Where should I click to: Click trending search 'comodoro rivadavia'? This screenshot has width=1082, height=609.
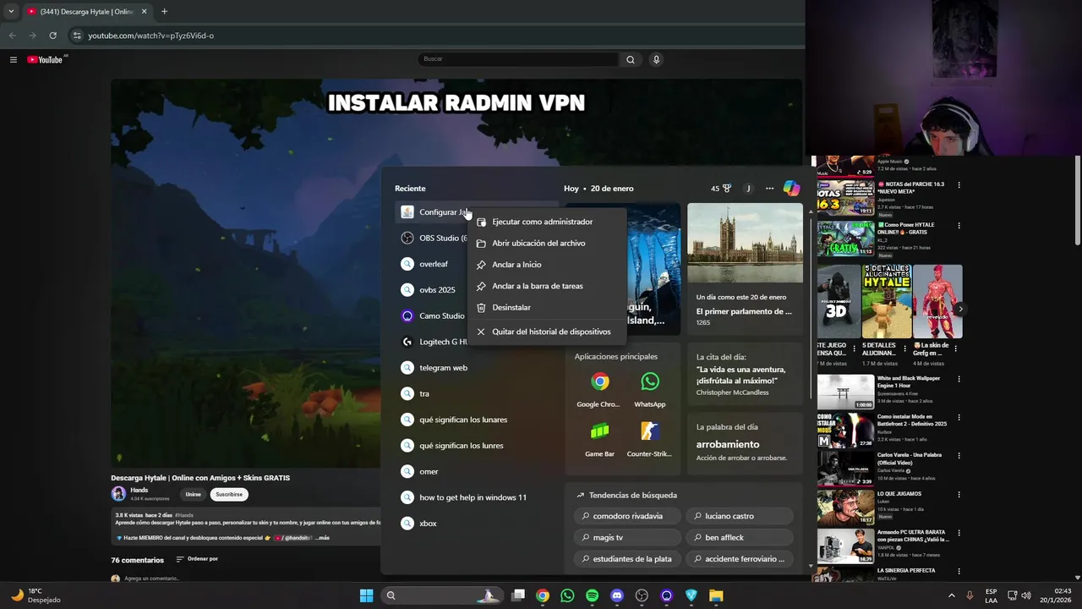coord(627,516)
